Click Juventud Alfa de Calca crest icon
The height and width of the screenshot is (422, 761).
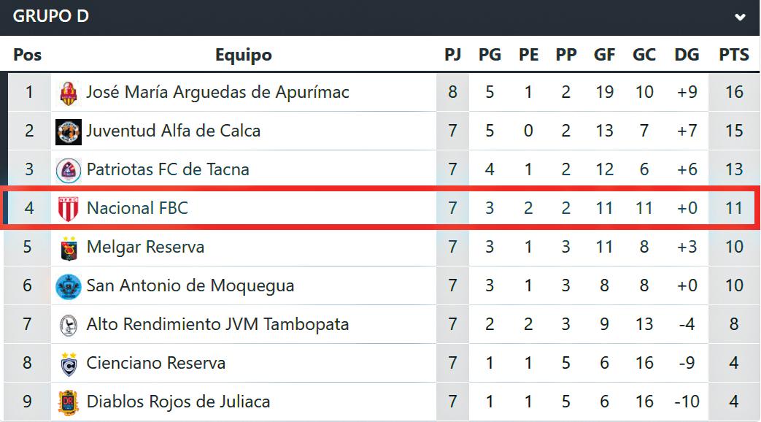click(x=69, y=131)
